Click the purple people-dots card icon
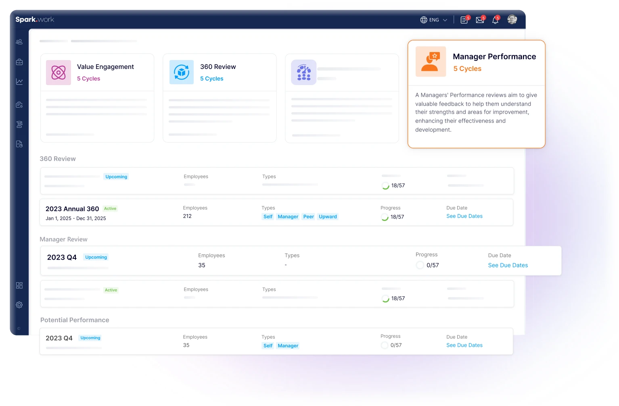Viewport: 619px width, 406px height. 304,73
